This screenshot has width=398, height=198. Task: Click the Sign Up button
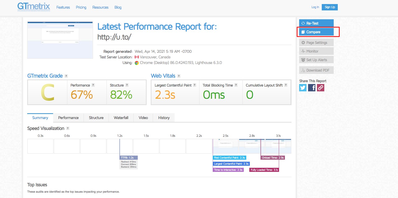(x=330, y=7)
